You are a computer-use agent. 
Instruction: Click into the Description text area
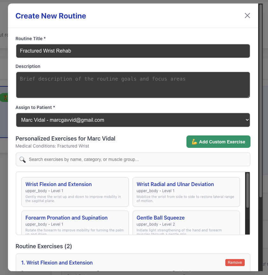pos(133,85)
